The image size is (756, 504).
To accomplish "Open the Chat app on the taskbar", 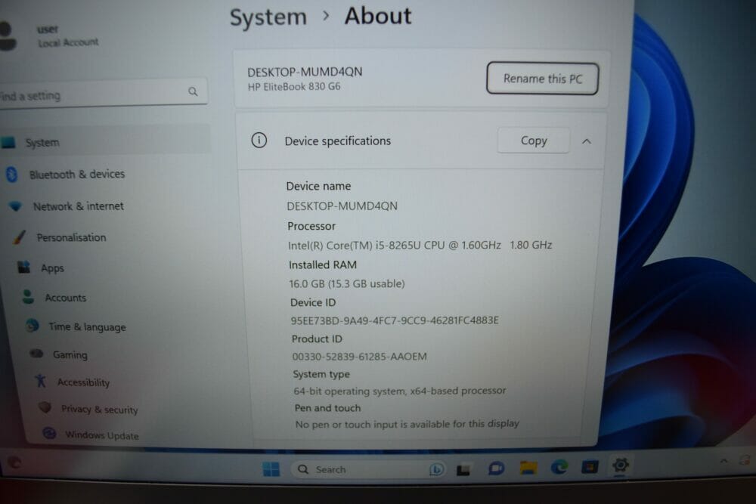I will [x=496, y=468].
